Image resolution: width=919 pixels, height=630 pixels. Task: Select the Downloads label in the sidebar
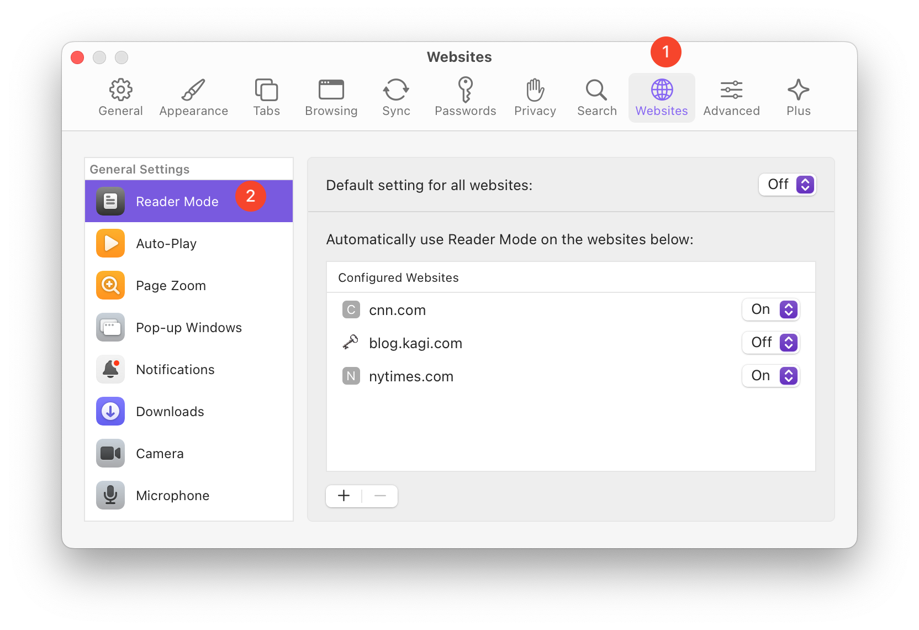coord(170,412)
